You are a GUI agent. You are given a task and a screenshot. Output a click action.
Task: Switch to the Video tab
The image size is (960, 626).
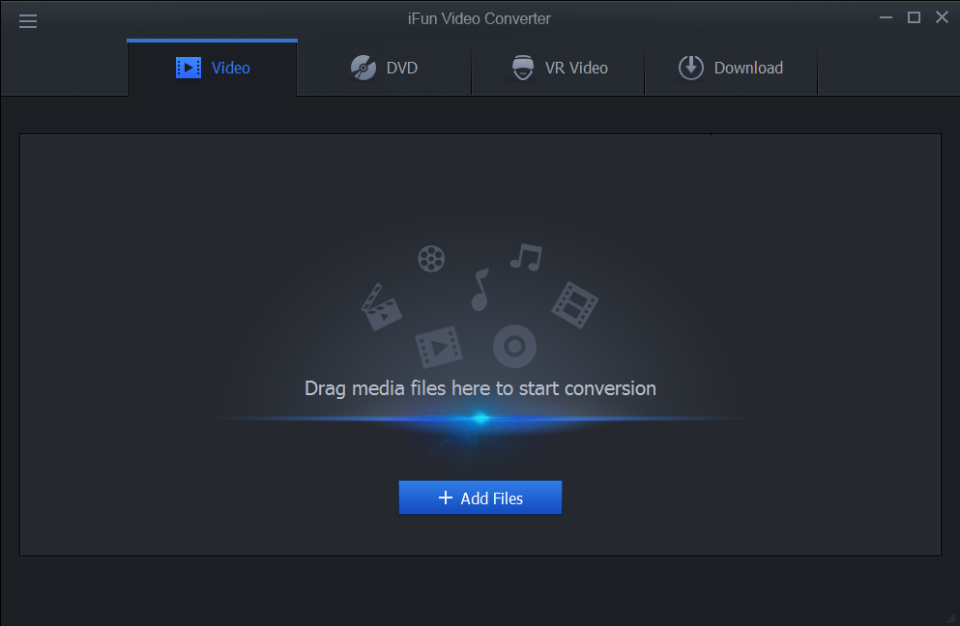pyautogui.click(x=213, y=68)
